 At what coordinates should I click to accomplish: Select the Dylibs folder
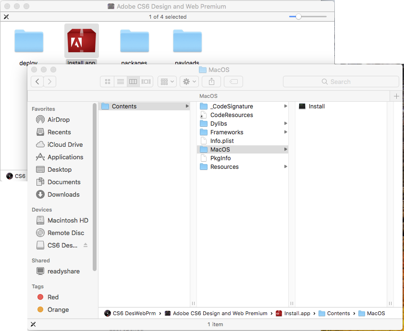click(243, 124)
